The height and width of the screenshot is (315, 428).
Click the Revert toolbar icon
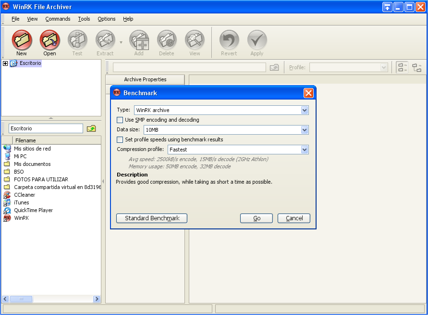coord(229,40)
